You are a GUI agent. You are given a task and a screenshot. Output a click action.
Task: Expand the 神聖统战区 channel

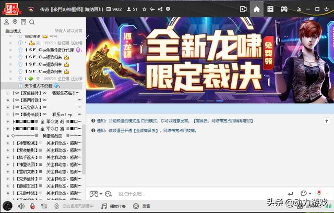pyautogui.click(x=8, y=136)
